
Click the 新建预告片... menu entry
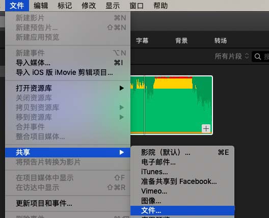68,28
